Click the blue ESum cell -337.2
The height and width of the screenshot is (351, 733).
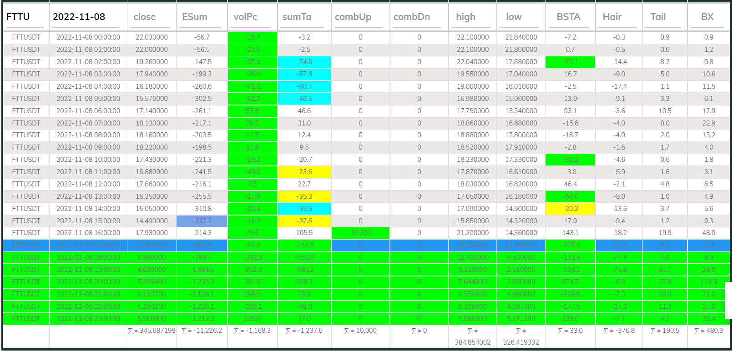pyautogui.click(x=202, y=221)
